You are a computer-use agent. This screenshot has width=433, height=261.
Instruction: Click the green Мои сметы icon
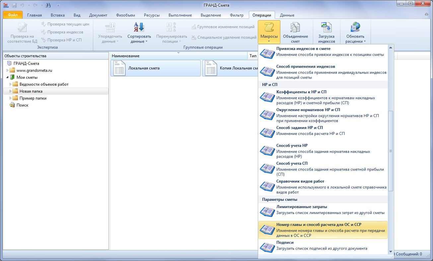pos(12,77)
